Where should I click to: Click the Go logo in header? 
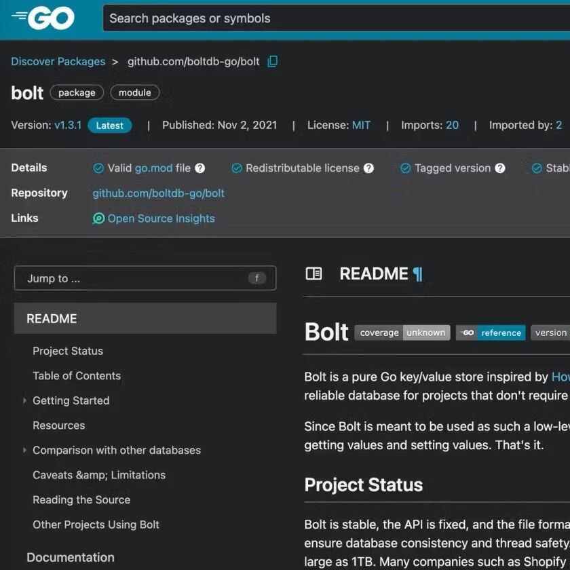click(x=43, y=18)
